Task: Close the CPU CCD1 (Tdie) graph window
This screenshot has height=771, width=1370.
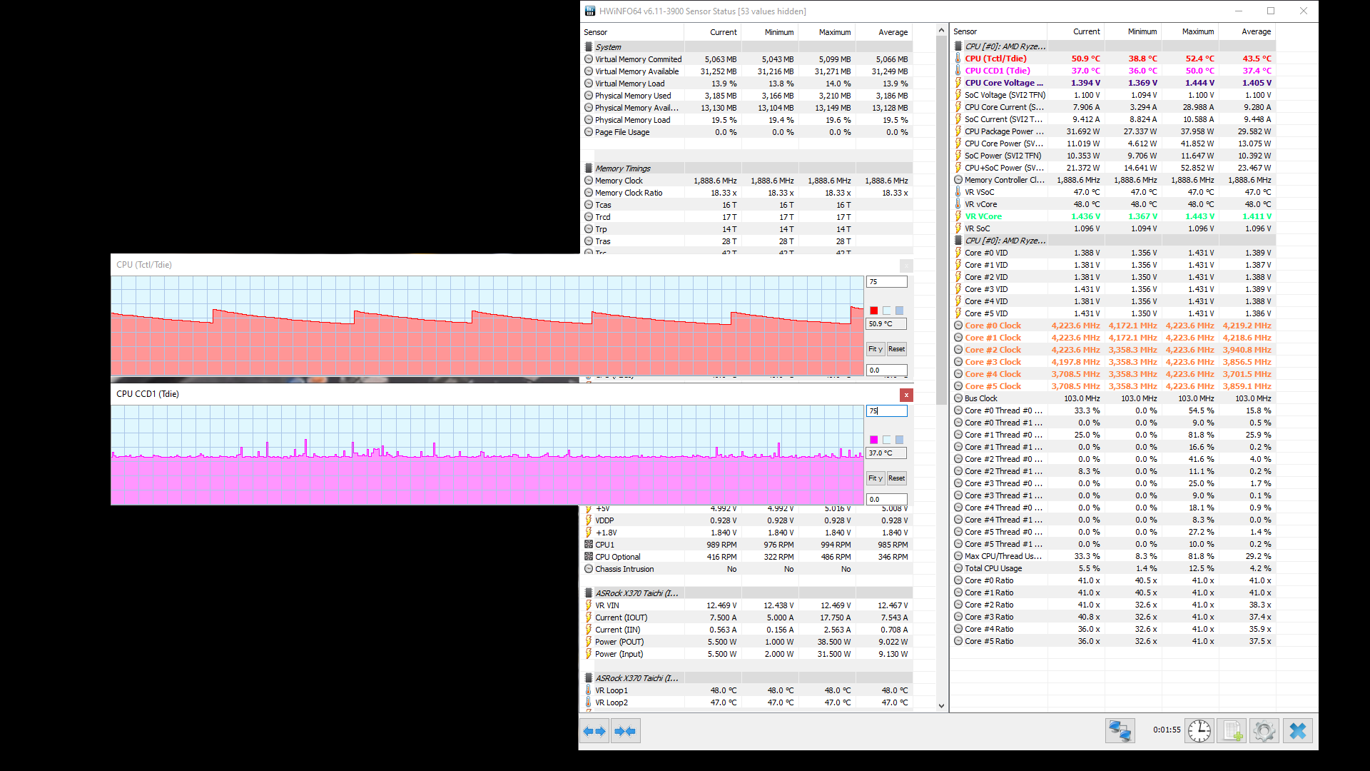Action: 906,395
